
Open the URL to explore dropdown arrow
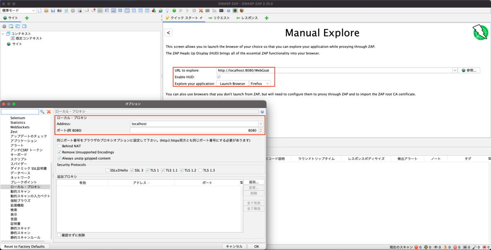click(x=455, y=70)
